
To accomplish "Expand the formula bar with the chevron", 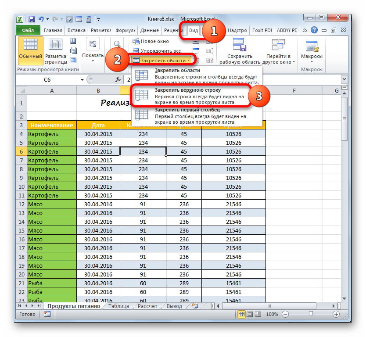I will click(x=344, y=79).
